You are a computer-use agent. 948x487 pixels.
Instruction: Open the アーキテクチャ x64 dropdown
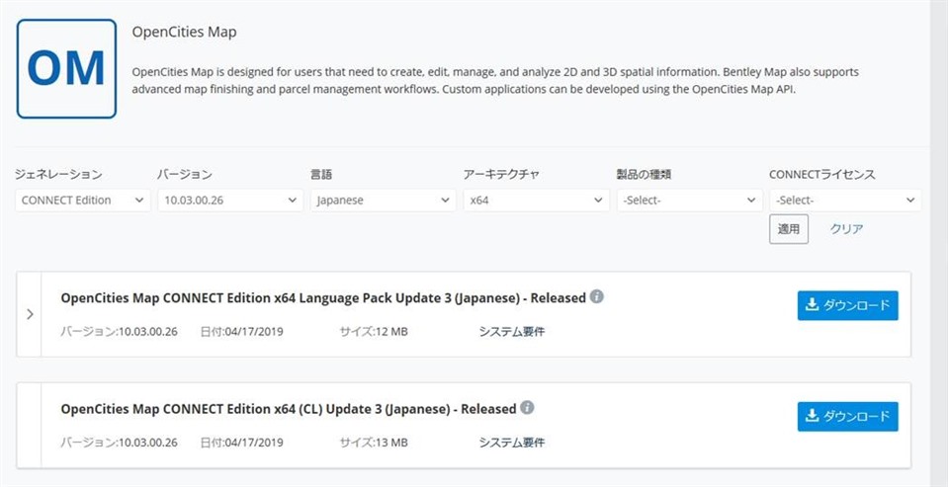click(x=536, y=200)
